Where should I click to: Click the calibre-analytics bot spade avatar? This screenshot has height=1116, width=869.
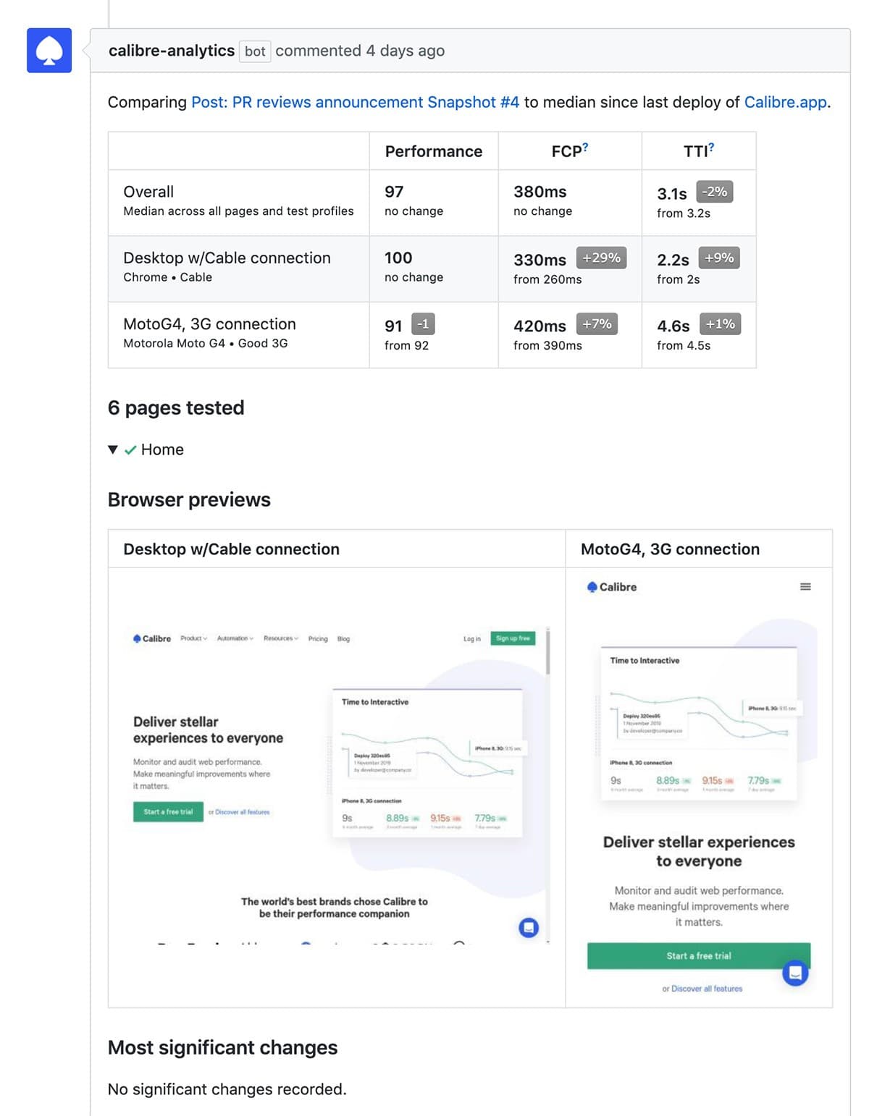tap(48, 51)
